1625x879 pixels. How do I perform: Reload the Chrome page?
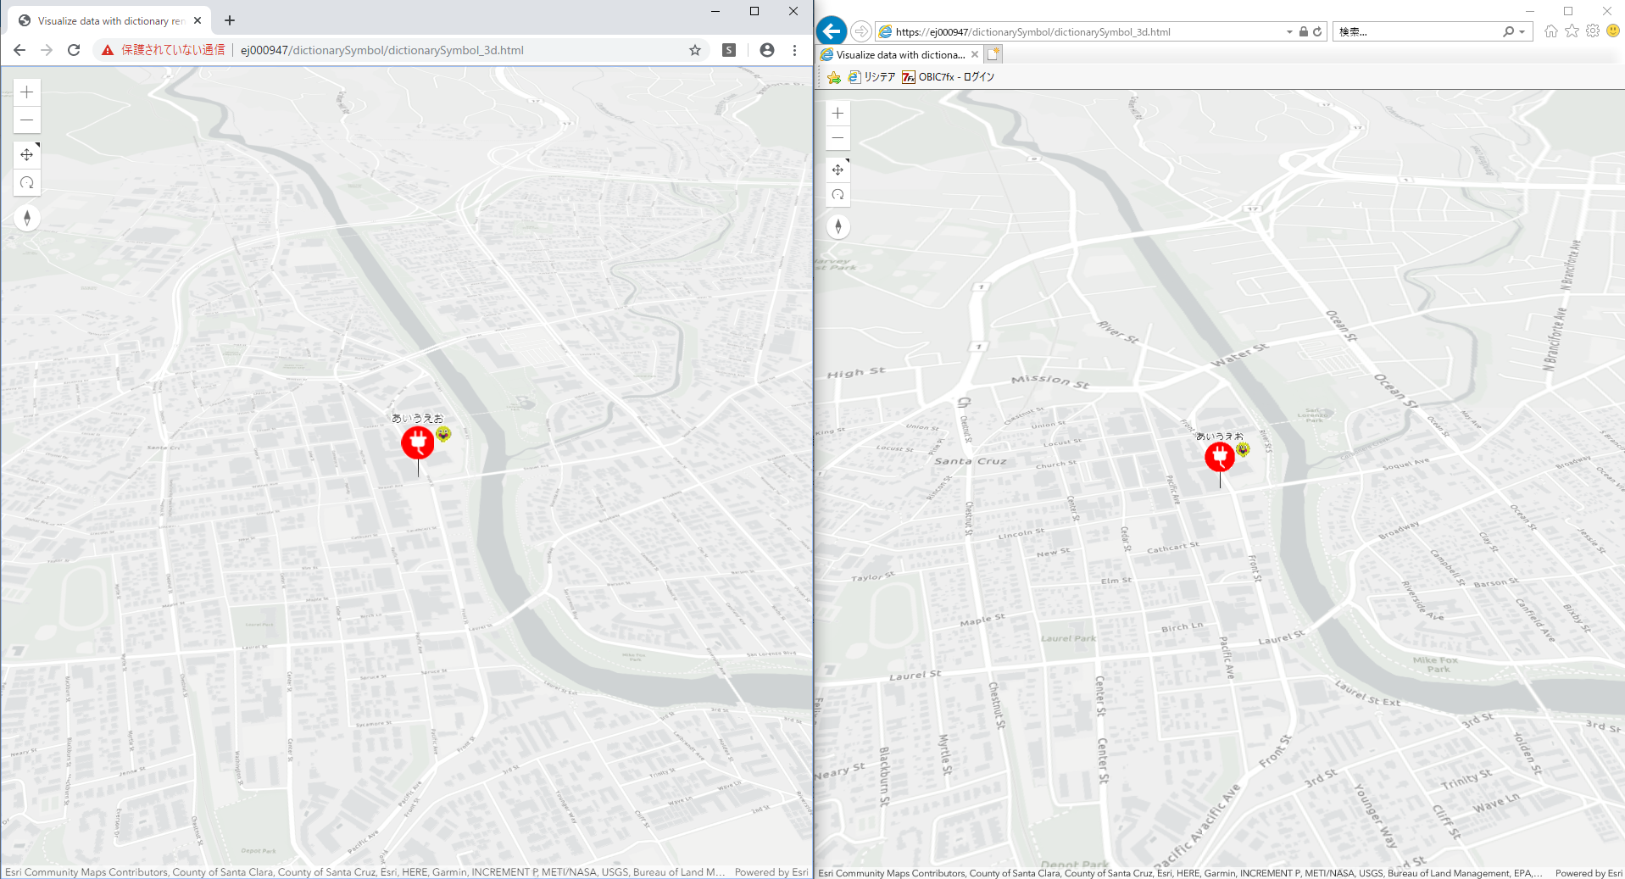[74, 50]
